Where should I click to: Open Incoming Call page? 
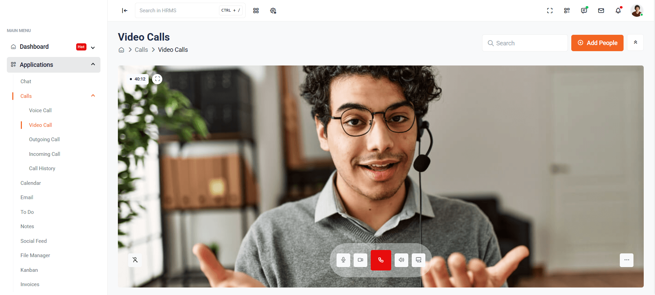click(44, 154)
